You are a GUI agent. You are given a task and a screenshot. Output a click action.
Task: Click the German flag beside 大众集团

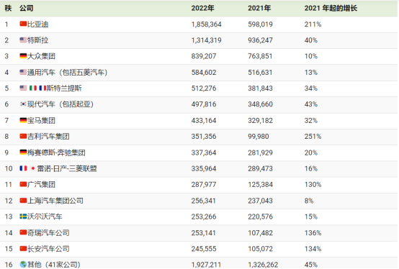[23, 56]
